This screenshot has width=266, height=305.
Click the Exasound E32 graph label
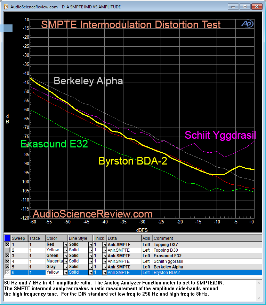54,144
